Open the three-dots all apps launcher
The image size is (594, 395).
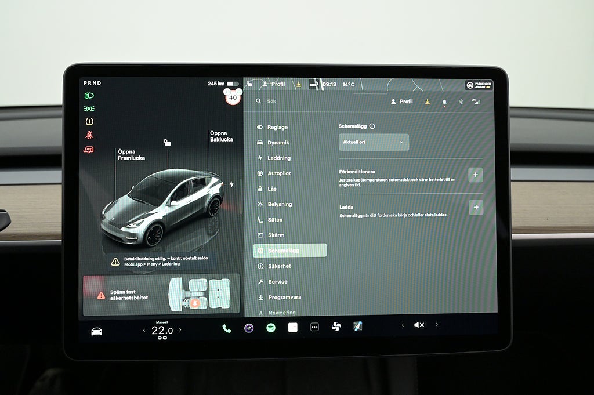(314, 327)
